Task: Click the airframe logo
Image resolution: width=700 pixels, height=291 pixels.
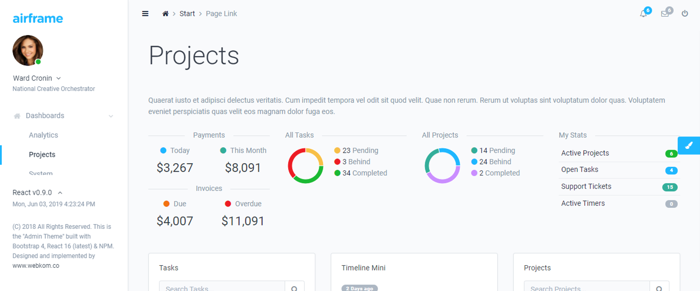Action: pyautogui.click(x=38, y=18)
